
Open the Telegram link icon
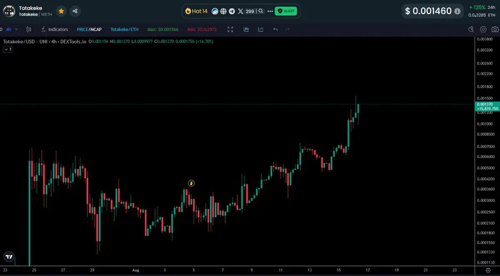tap(232, 11)
